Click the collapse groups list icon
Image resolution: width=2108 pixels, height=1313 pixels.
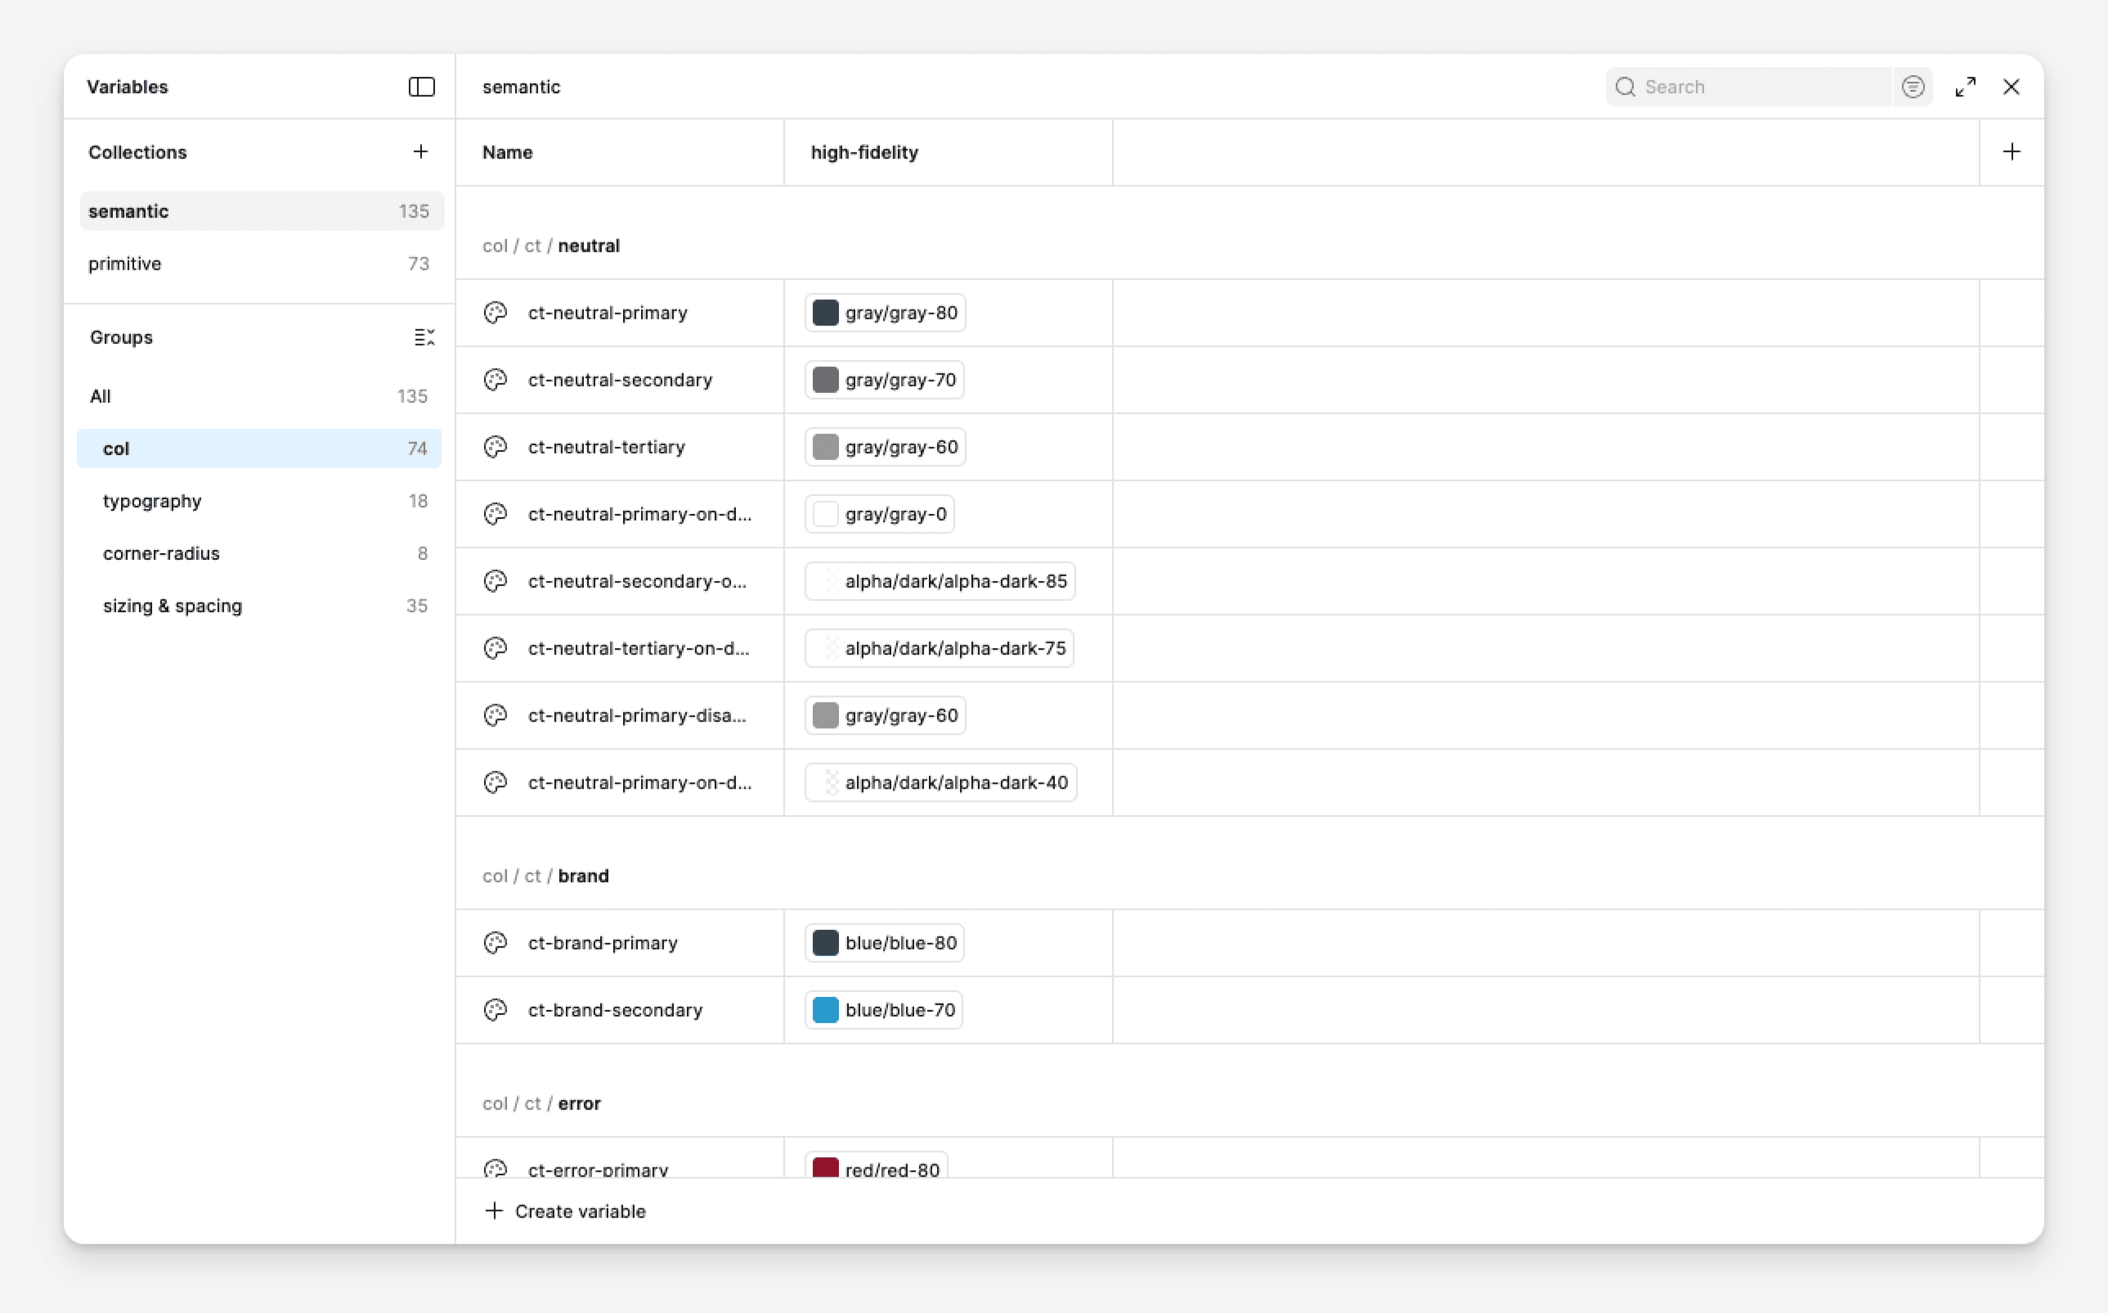tap(424, 337)
